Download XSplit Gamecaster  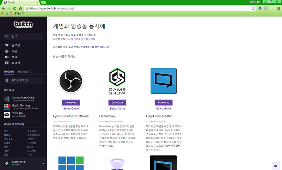(x=164, y=103)
